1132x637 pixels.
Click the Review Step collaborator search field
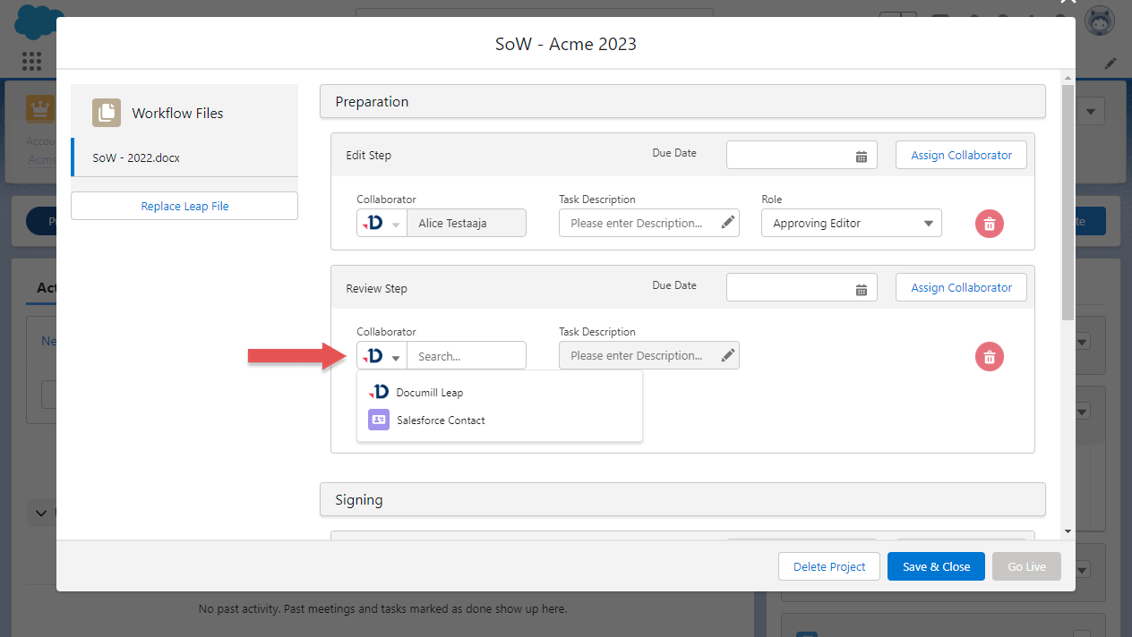tap(467, 356)
